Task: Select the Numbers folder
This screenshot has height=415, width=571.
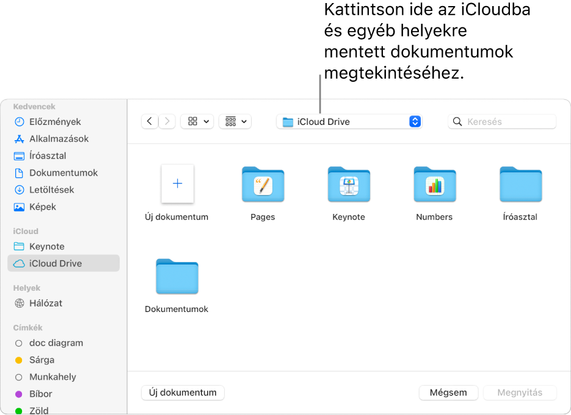Action: [x=435, y=184]
